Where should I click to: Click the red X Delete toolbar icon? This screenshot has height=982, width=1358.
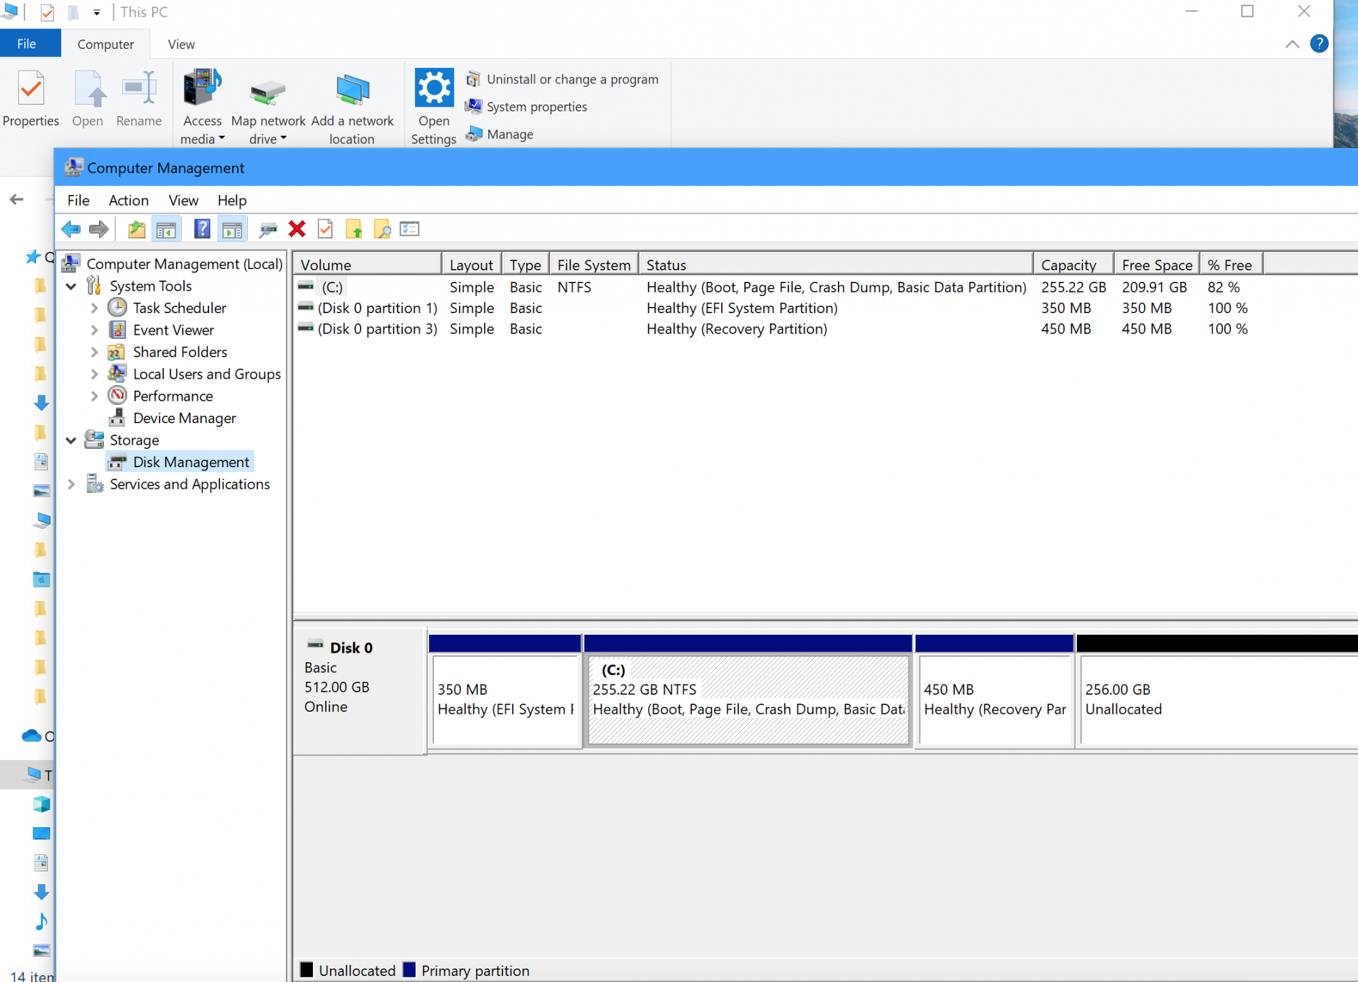pos(297,229)
